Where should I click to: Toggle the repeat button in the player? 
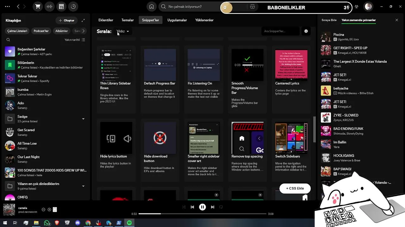(221, 207)
